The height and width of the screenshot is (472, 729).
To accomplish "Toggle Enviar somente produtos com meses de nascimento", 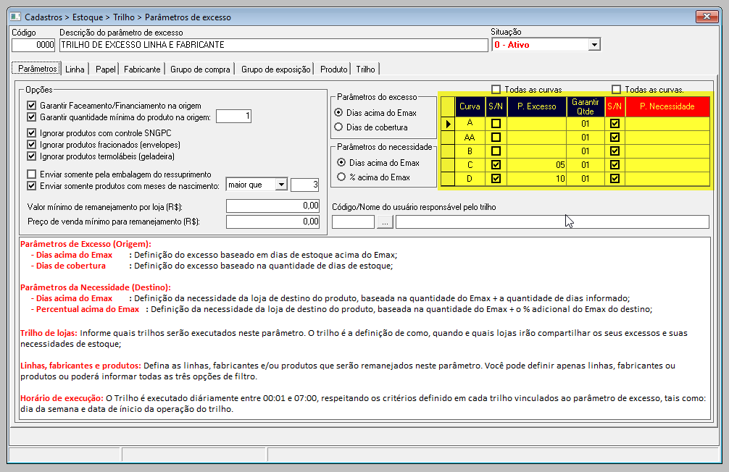I will tap(32, 186).
